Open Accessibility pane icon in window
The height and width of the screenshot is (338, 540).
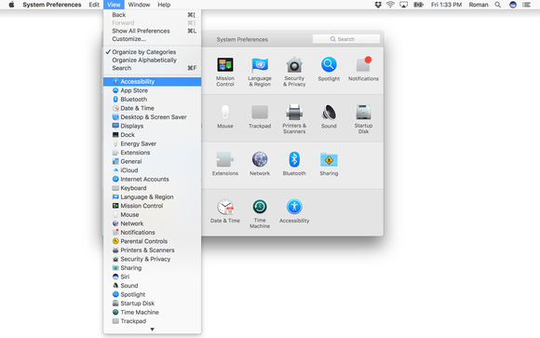(294, 207)
